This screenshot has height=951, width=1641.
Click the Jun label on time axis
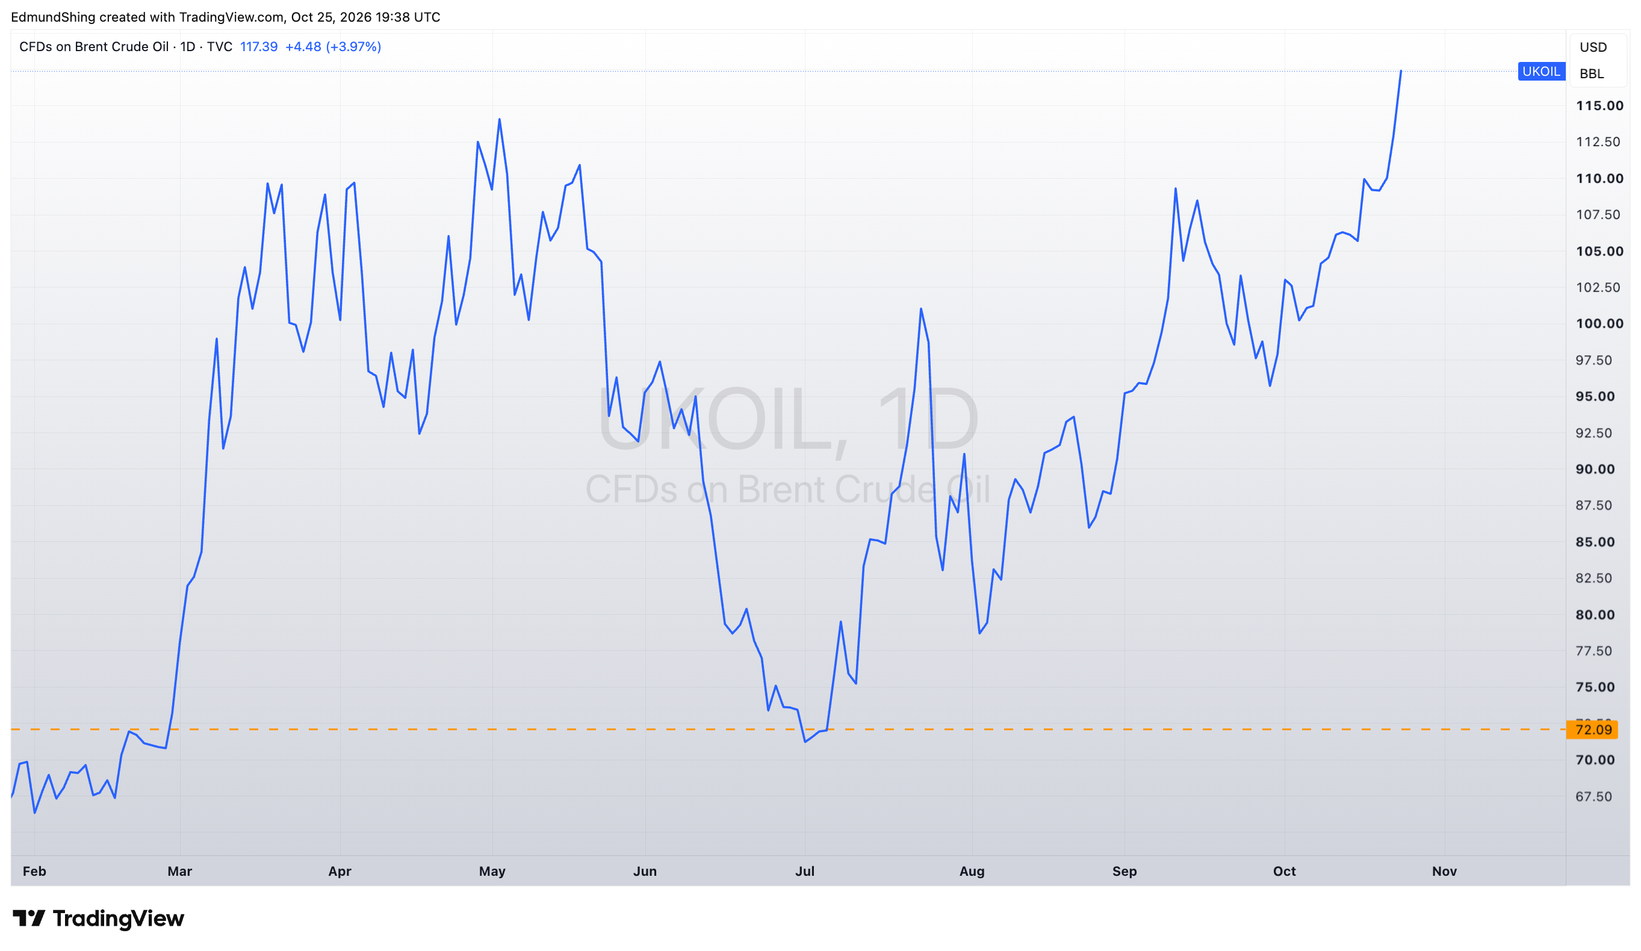pyautogui.click(x=645, y=871)
